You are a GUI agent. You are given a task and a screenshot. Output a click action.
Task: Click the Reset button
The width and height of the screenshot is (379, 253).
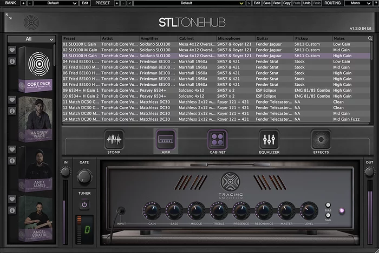point(277,3)
